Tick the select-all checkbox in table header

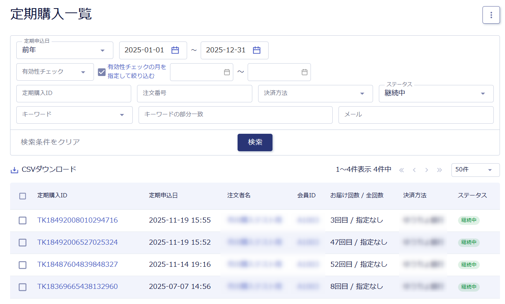click(x=23, y=196)
